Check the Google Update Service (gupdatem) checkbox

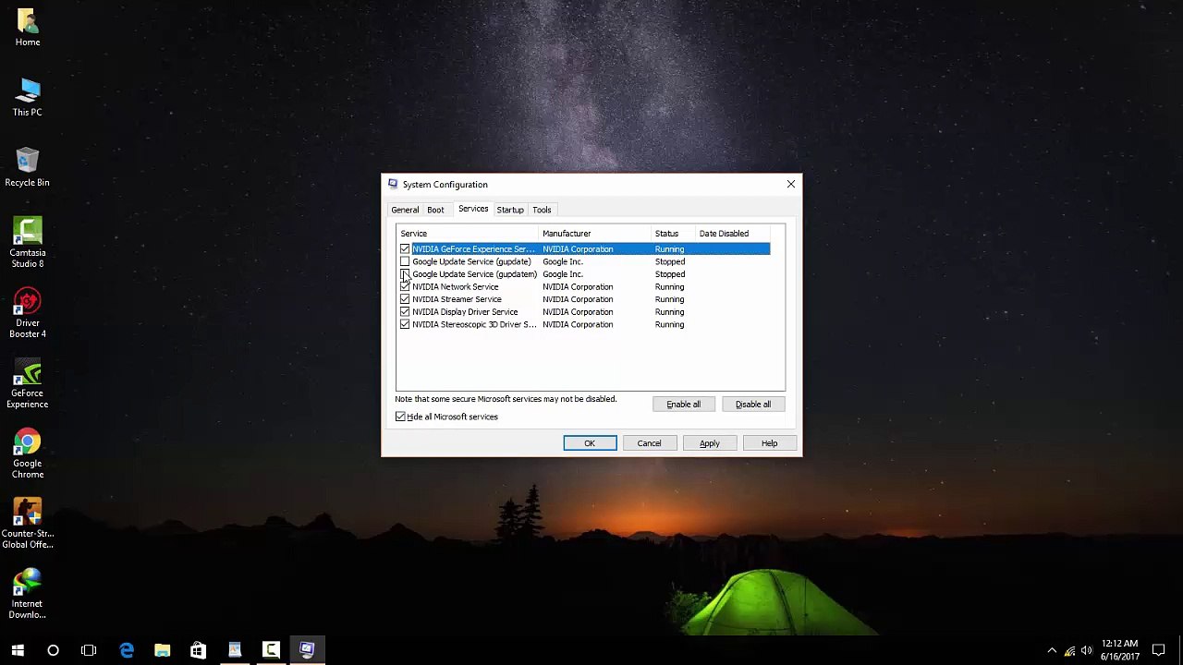(405, 274)
